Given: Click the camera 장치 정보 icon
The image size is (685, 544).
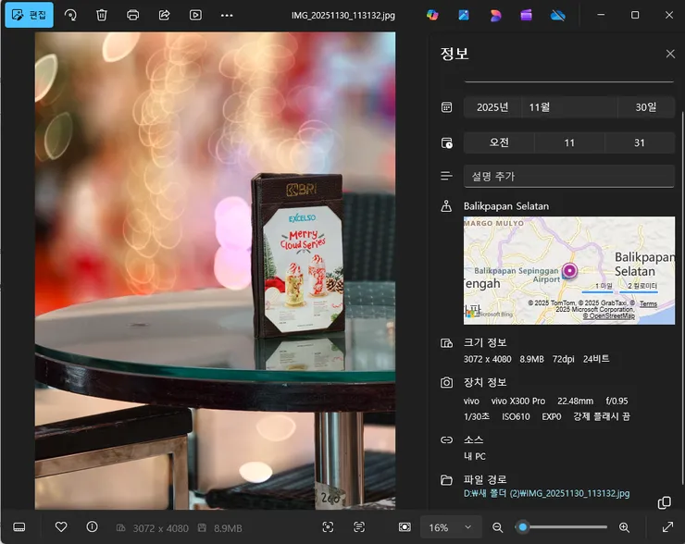Looking at the screenshot, I should [446, 383].
